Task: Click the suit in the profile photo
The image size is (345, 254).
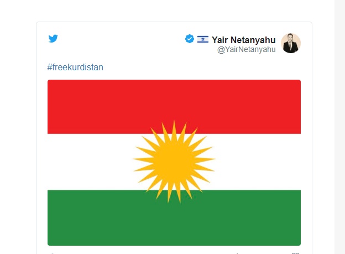Action: (290, 48)
